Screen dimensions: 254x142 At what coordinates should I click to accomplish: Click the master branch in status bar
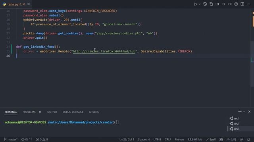coord(11,139)
